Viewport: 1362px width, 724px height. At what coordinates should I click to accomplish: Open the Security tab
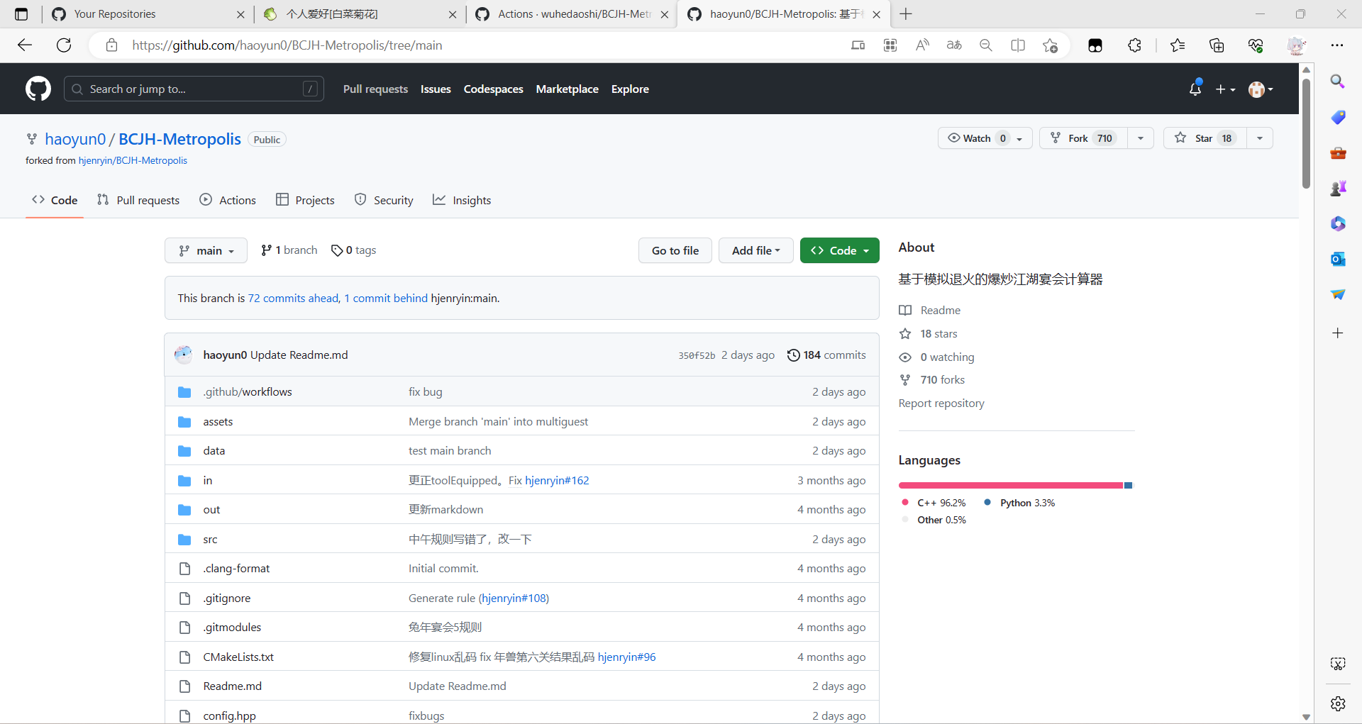[384, 200]
